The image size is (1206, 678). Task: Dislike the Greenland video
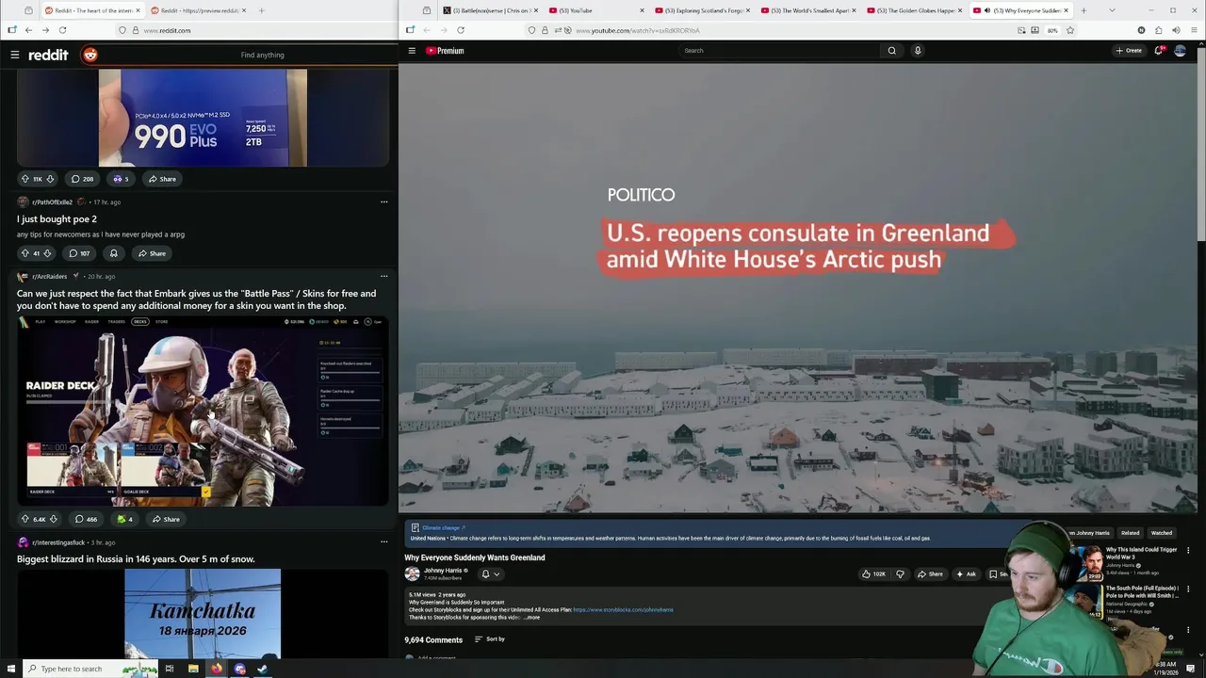pos(900,574)
